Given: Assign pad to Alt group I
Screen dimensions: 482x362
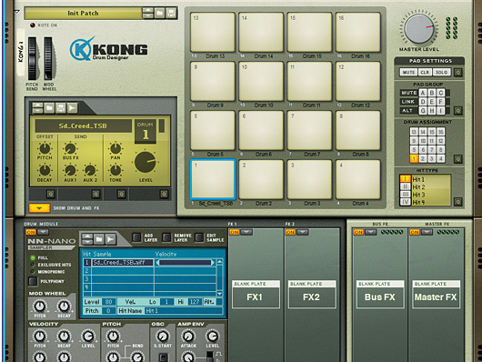Looking at the screenshot, I should coord(441,110).
